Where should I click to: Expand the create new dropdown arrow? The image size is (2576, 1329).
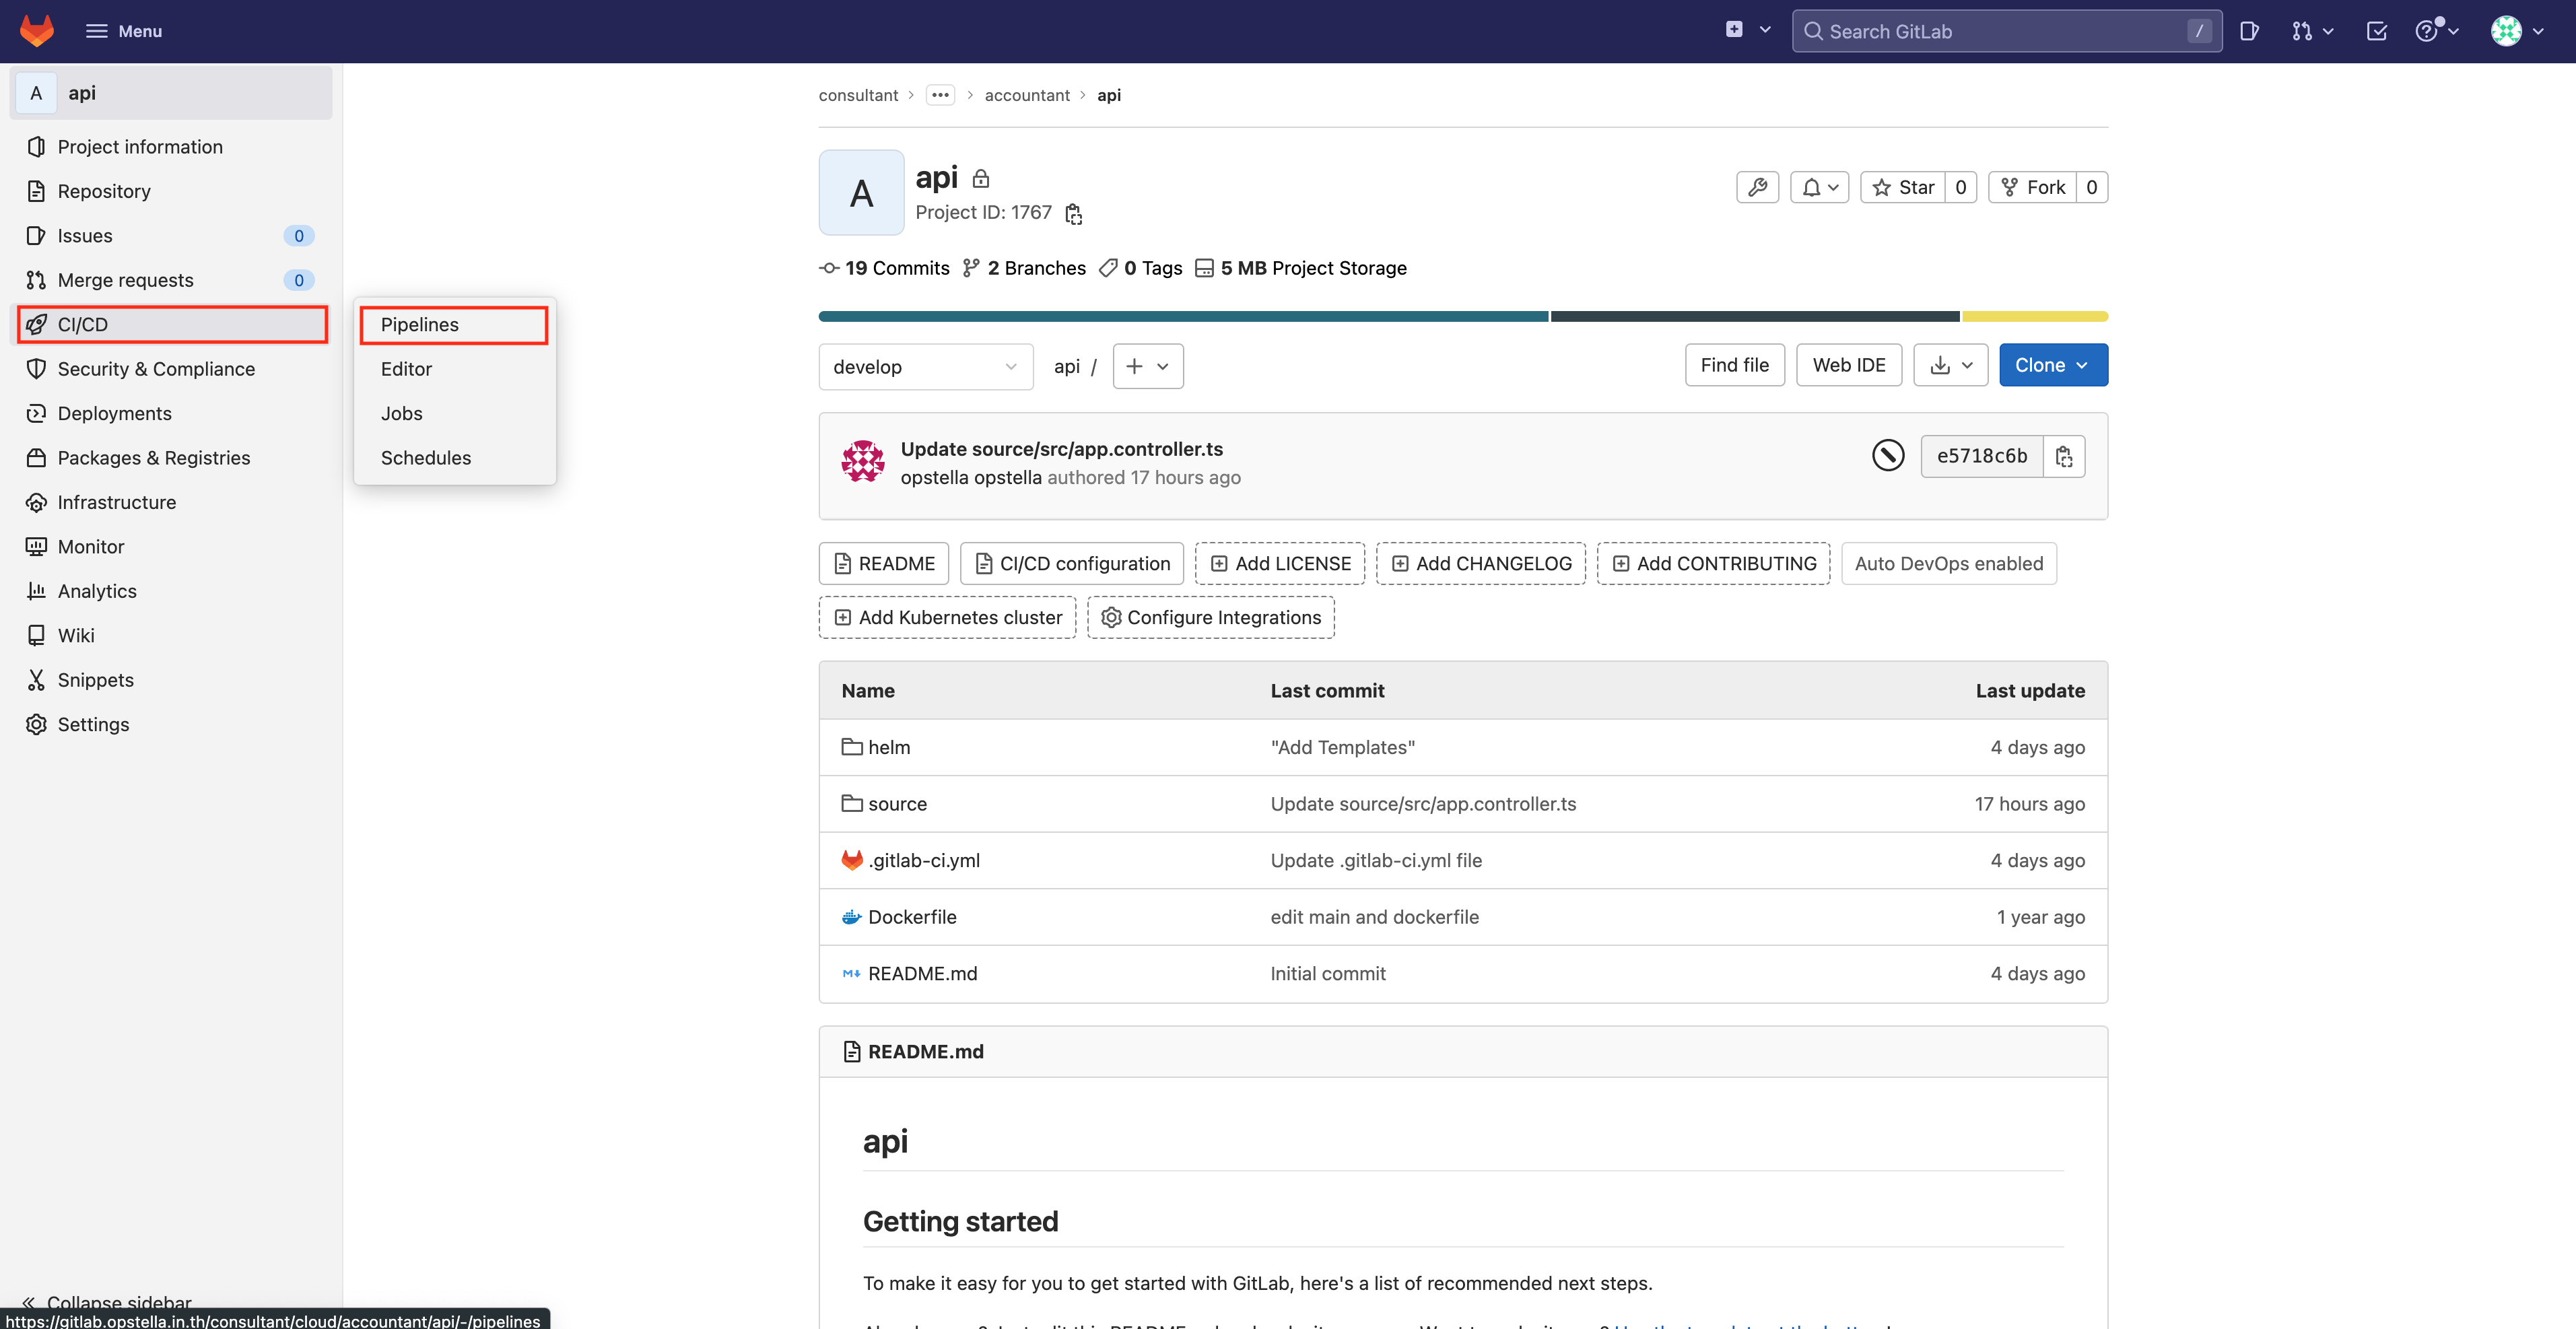coord(1765,30)
